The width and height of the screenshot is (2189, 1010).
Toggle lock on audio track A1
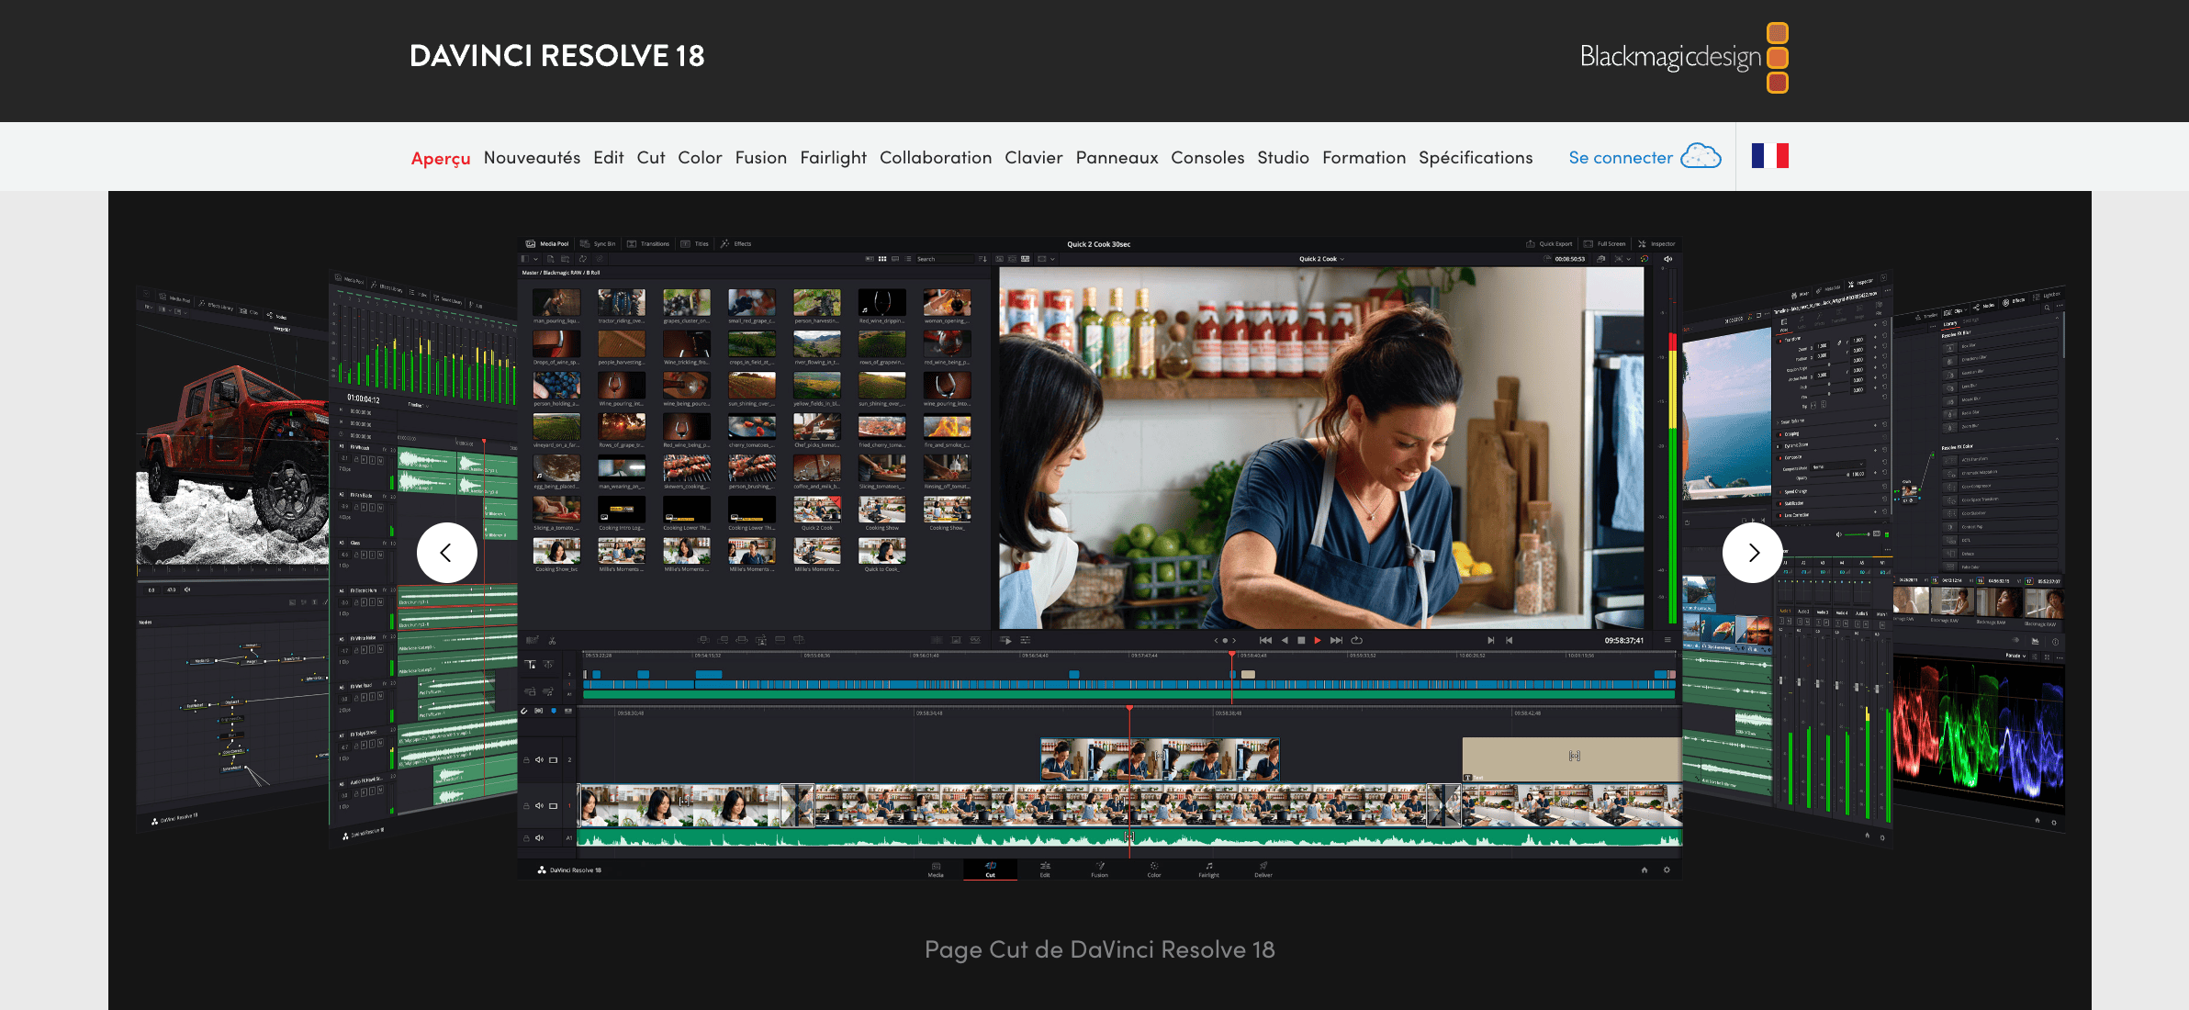526,837
